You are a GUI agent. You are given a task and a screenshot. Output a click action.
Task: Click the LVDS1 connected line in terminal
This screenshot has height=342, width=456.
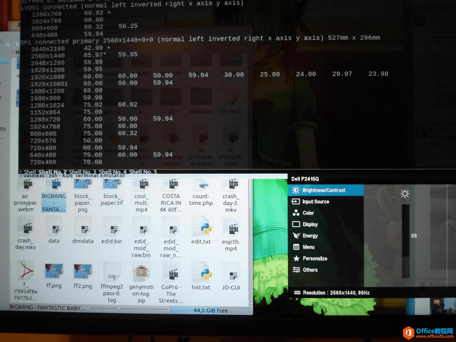coord(132,5)
